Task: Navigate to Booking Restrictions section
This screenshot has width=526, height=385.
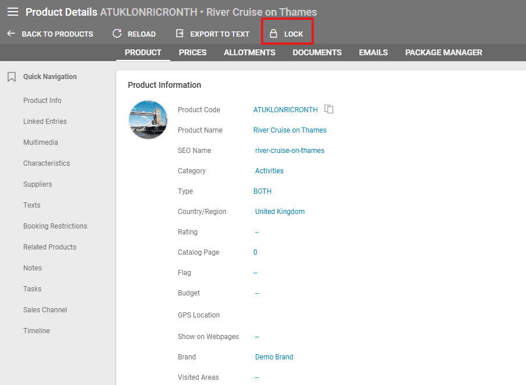Action: click(x=55, y=226)
